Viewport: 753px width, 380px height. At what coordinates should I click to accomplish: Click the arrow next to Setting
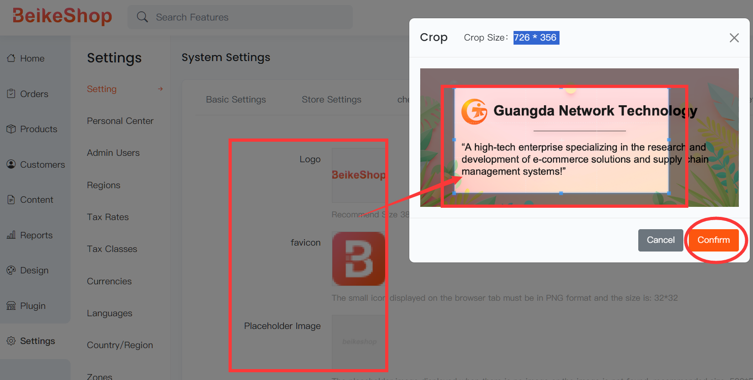[x=160, y=89]
